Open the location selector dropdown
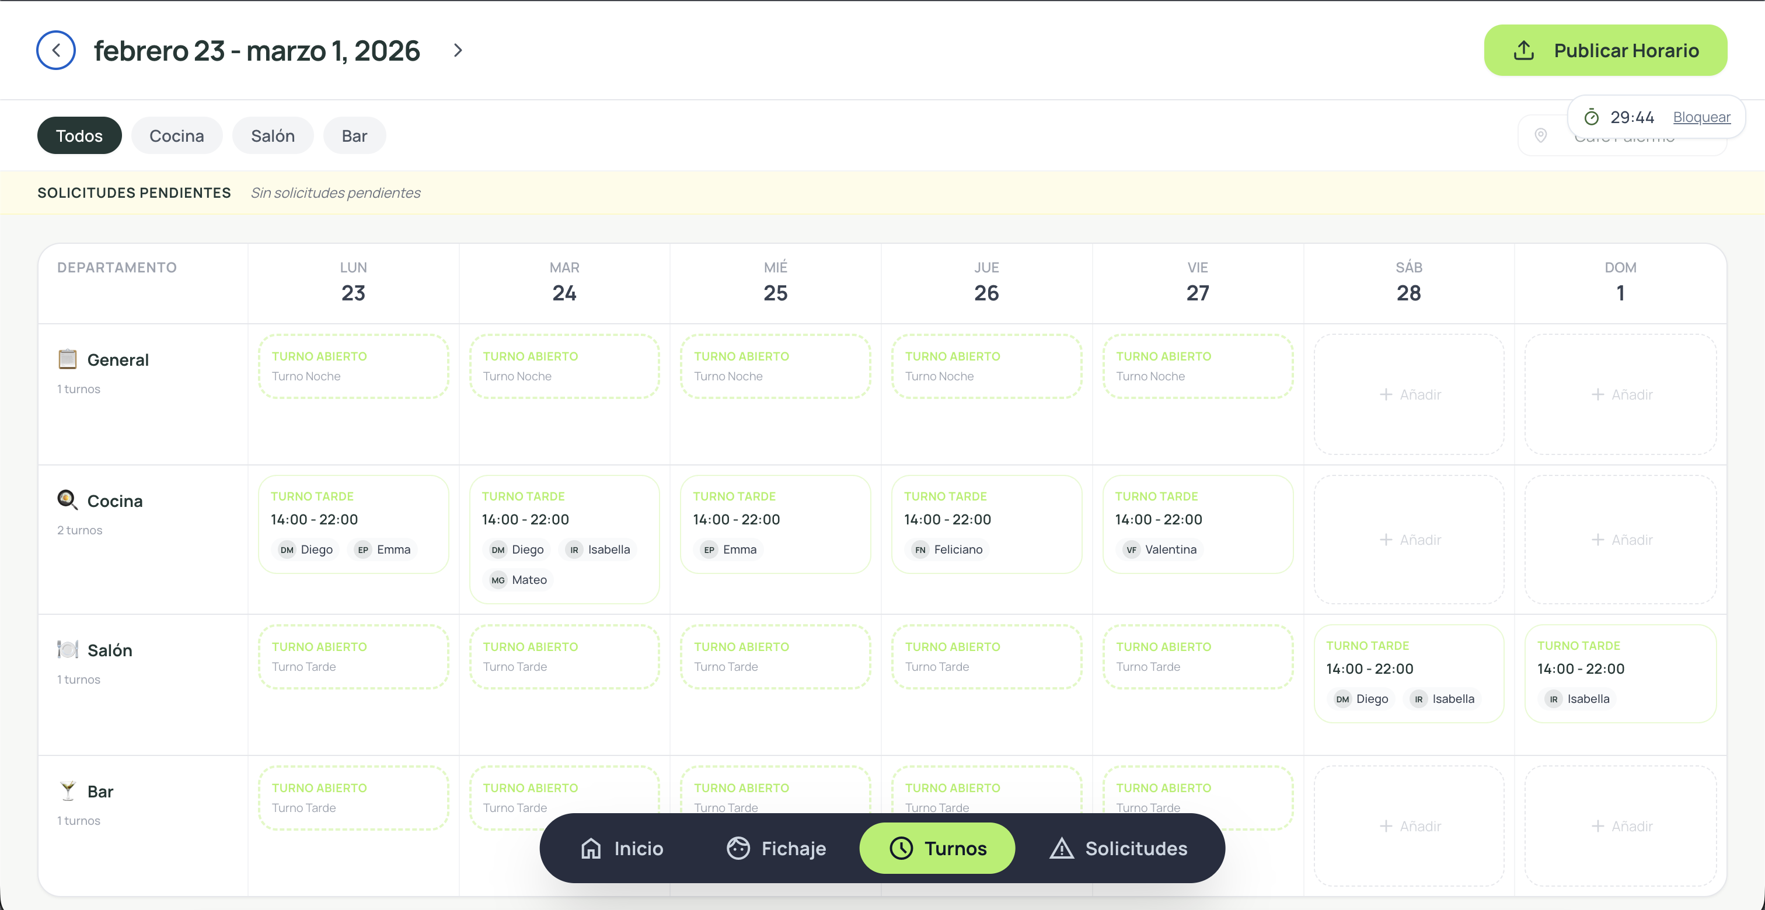The image size is (1765, 910). pyautogui.click(x=1623, y=135)
